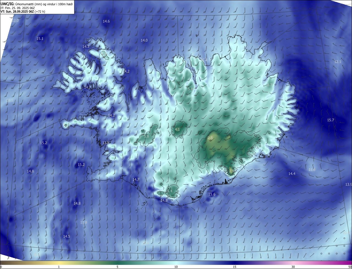Click the 4.2 map value
Image resolution: width=352 pixels, height=269 pixels.
(x=127, y=72)
